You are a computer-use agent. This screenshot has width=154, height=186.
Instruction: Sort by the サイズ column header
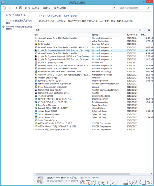click(146, 35)
